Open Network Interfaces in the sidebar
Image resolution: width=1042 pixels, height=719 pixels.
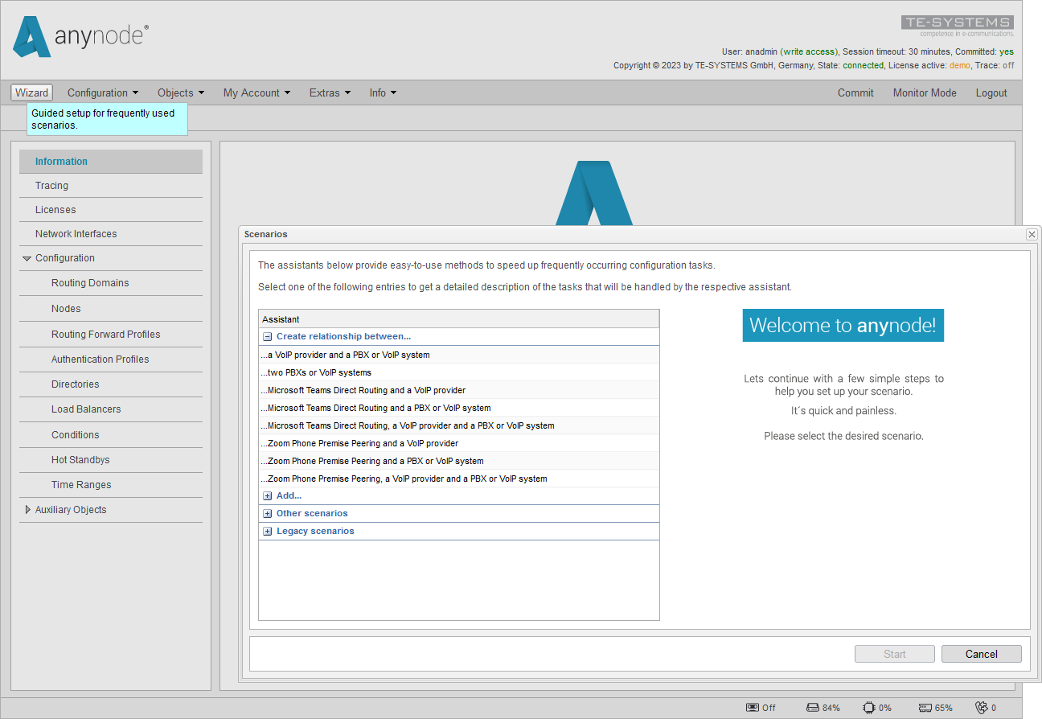[111, 234]
